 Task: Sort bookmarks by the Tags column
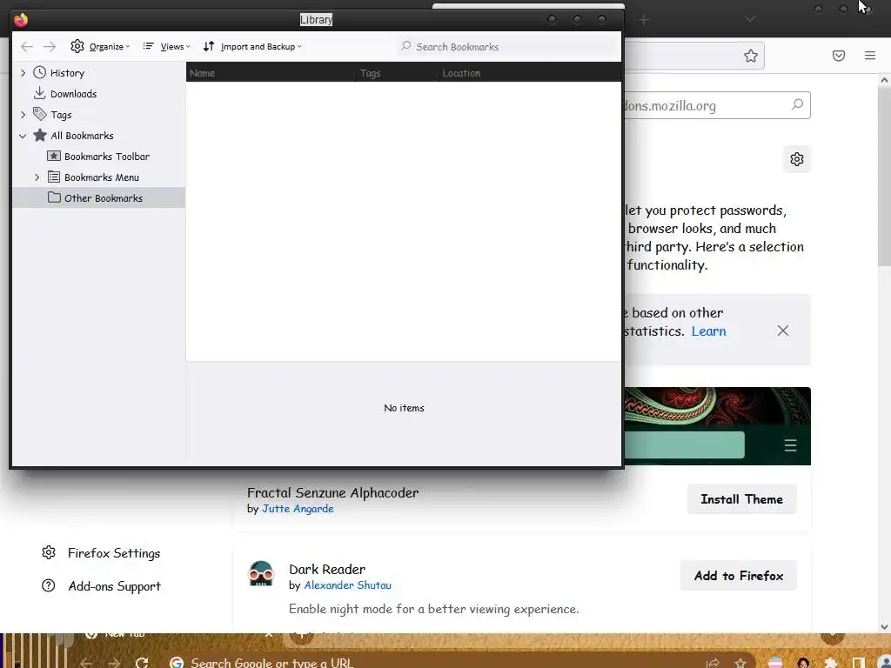pyautogui.click(x=398, y=73)
